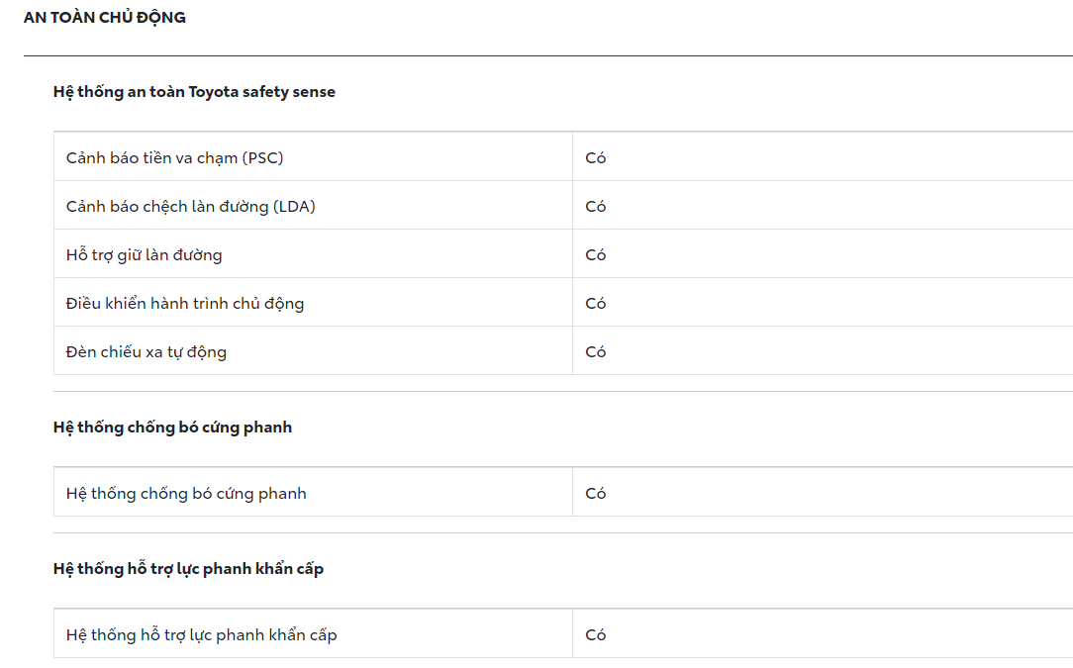Screen dimensions: 1073x668
Task: Click 'Có' value for Cảnh báo tiền va chạm
Action: click(595, 157)
